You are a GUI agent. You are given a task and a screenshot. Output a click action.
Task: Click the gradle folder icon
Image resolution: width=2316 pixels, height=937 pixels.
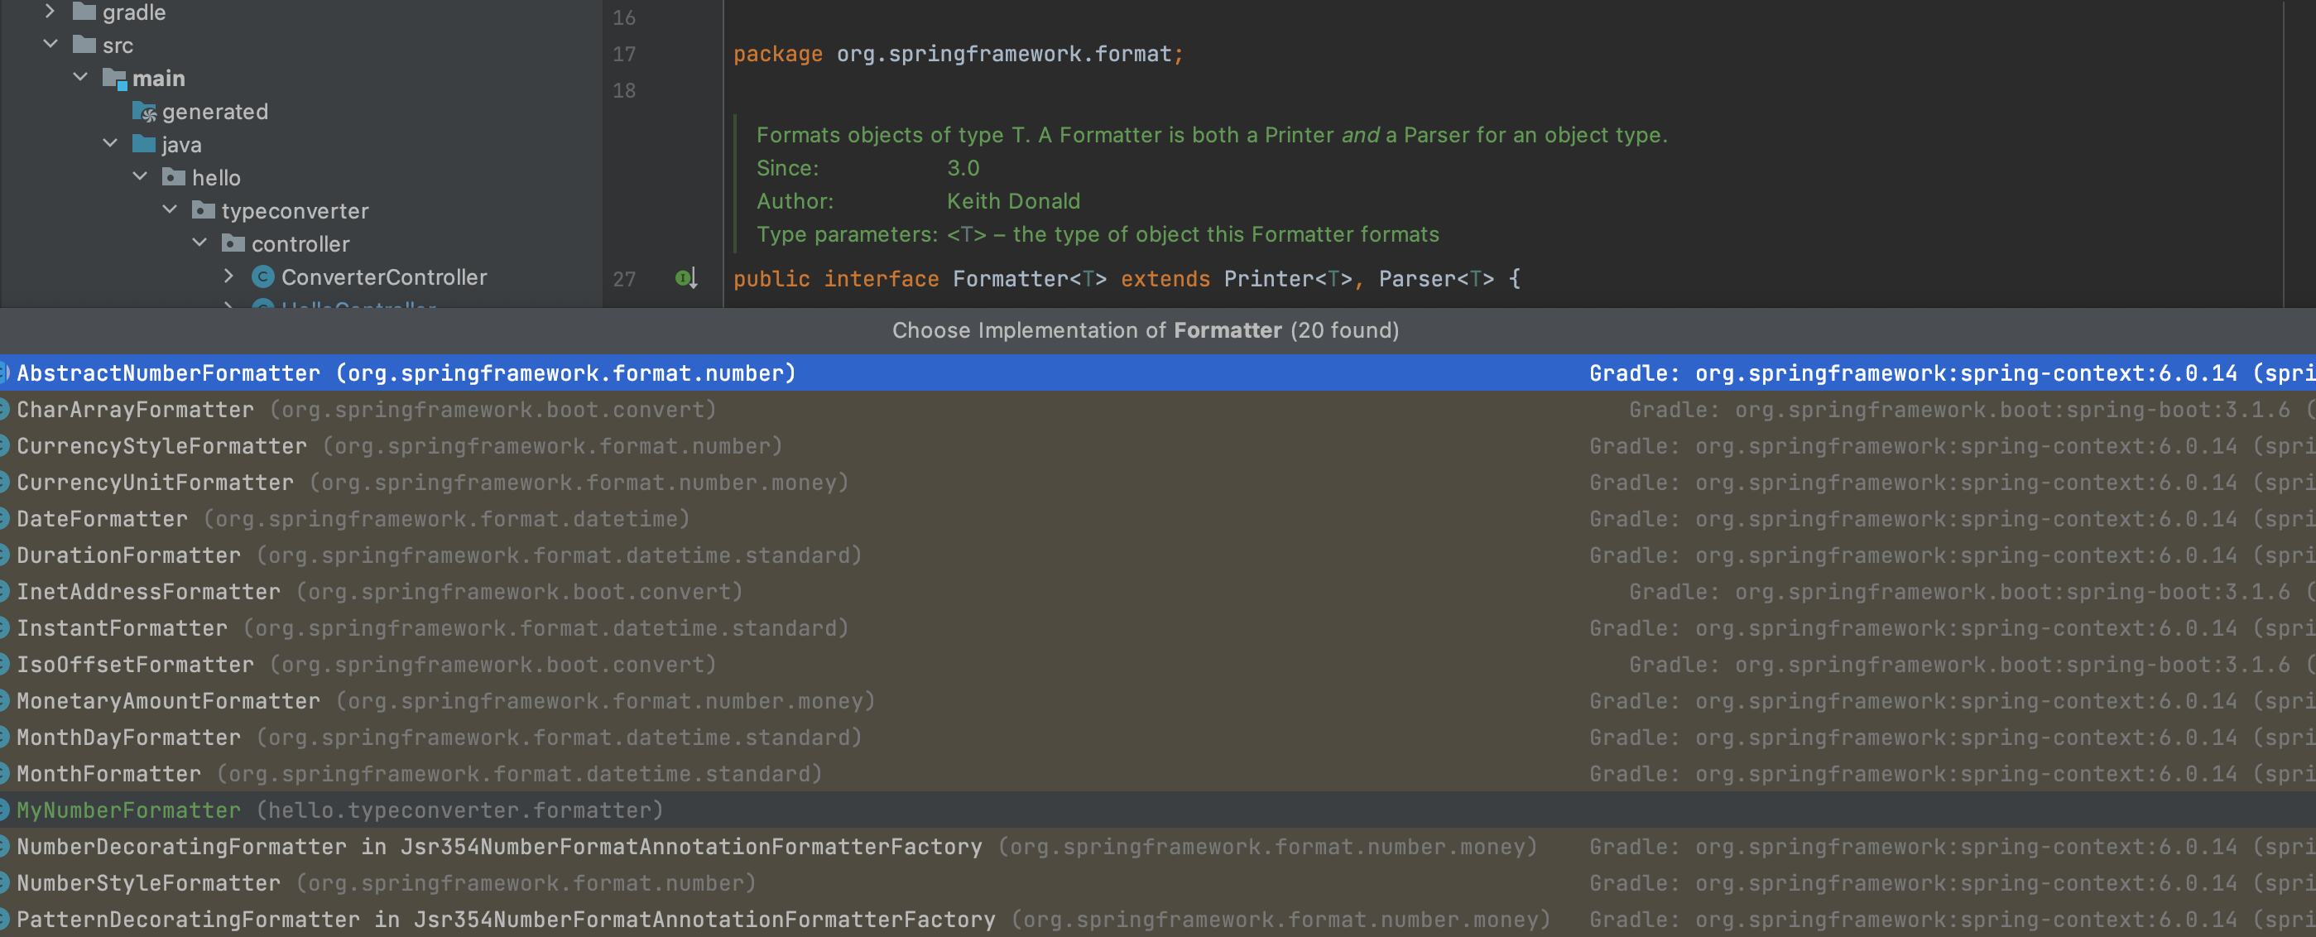(x=84, y=12)
